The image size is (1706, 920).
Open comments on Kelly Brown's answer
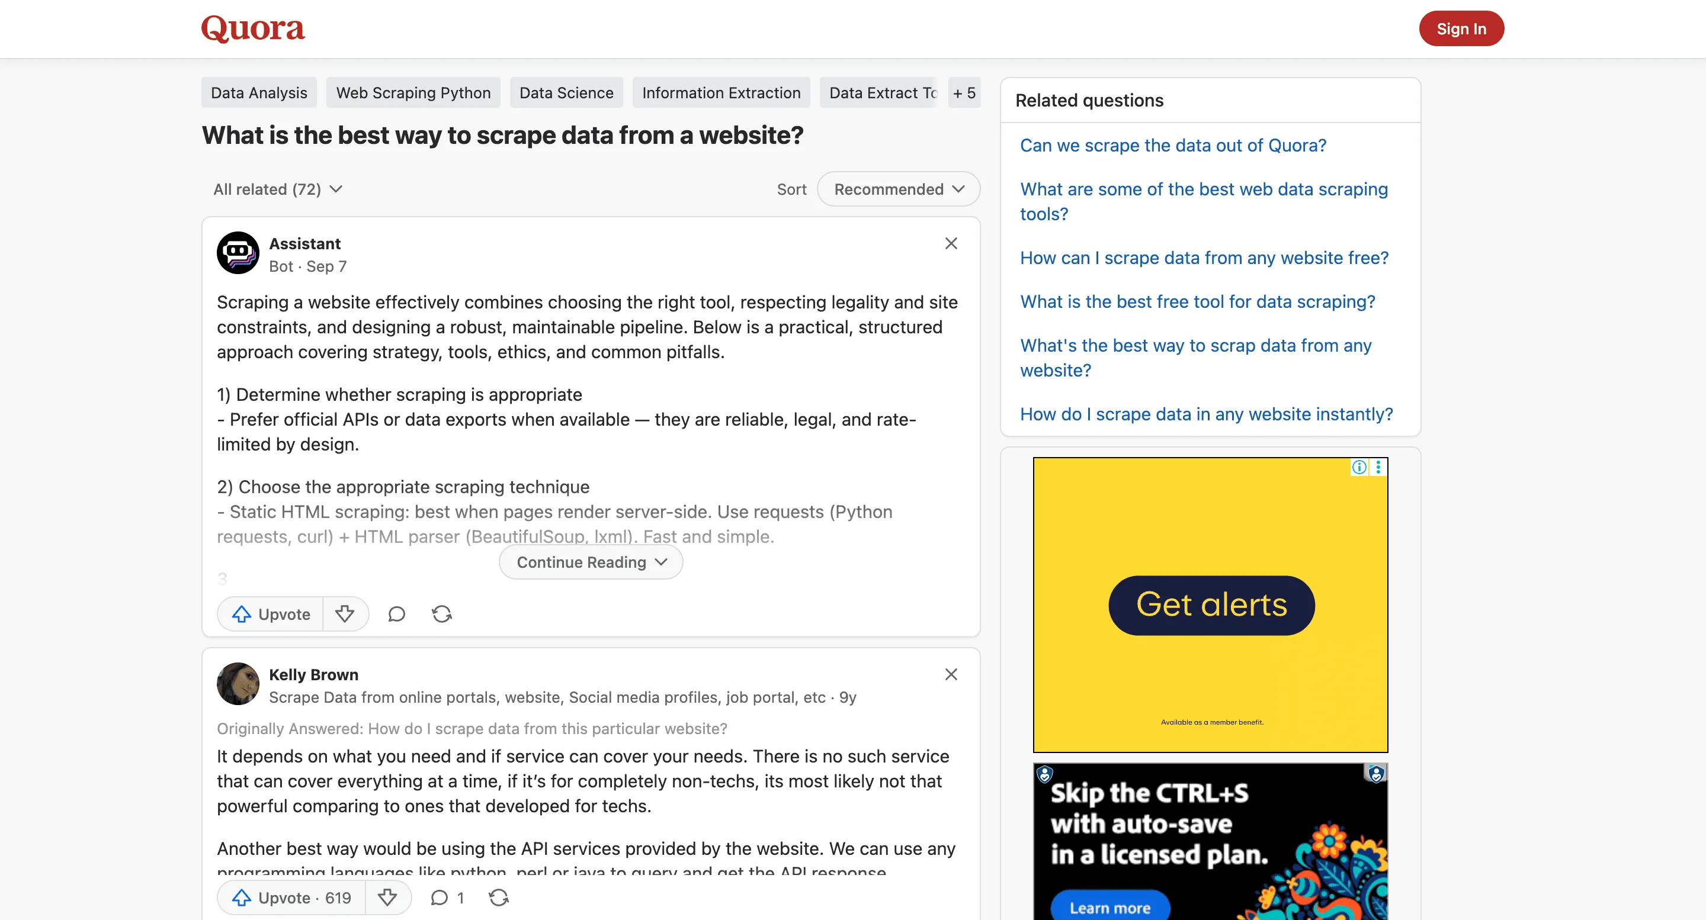(x=440, y=898)
